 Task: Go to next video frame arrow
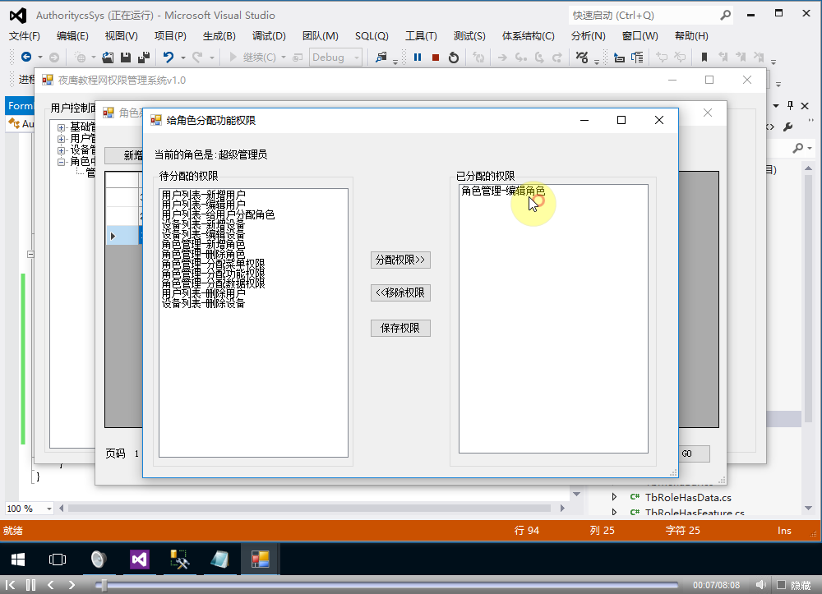point(72,585)
